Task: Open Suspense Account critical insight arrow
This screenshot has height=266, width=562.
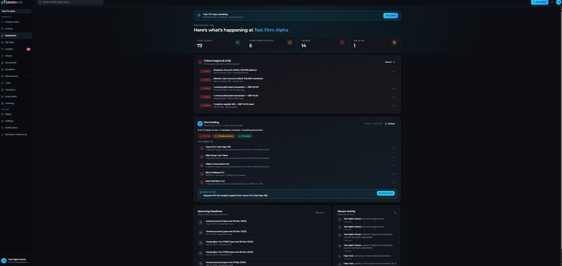Action: point(393,72)
